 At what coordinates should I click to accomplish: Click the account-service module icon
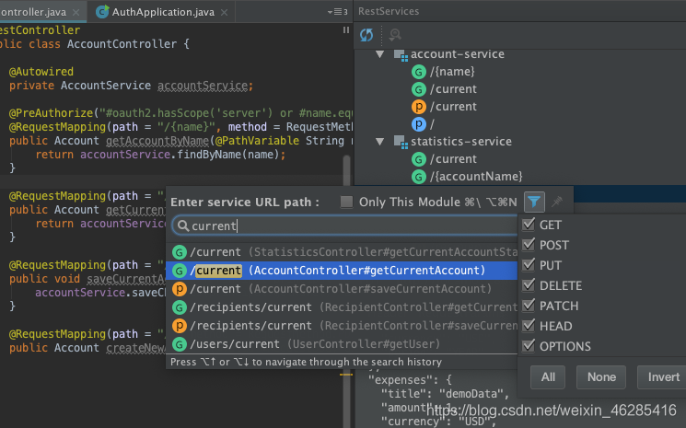click(401, 54)
